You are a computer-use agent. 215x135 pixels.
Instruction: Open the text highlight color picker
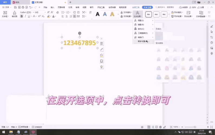click(49, 16)
